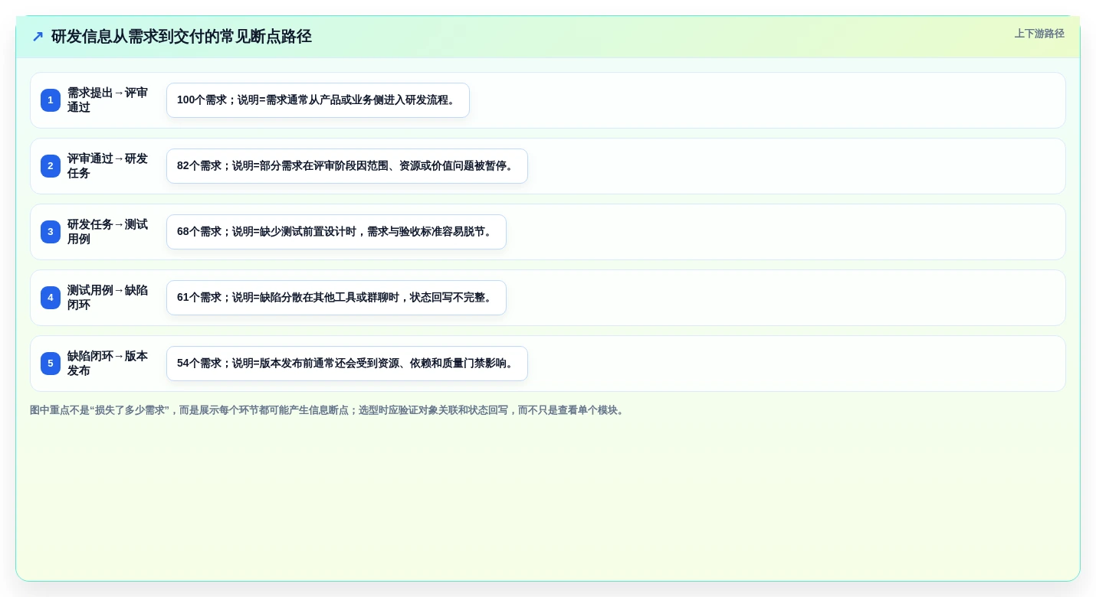1096x597 pixels.
Task: Click the 100个需求 description box
Action: point(318,100)
